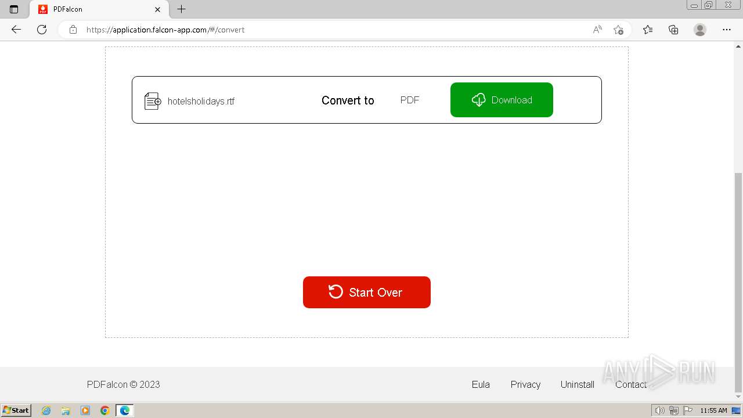
Task: Launch Internet Explorer from taskbar
Action: [46, 410]
